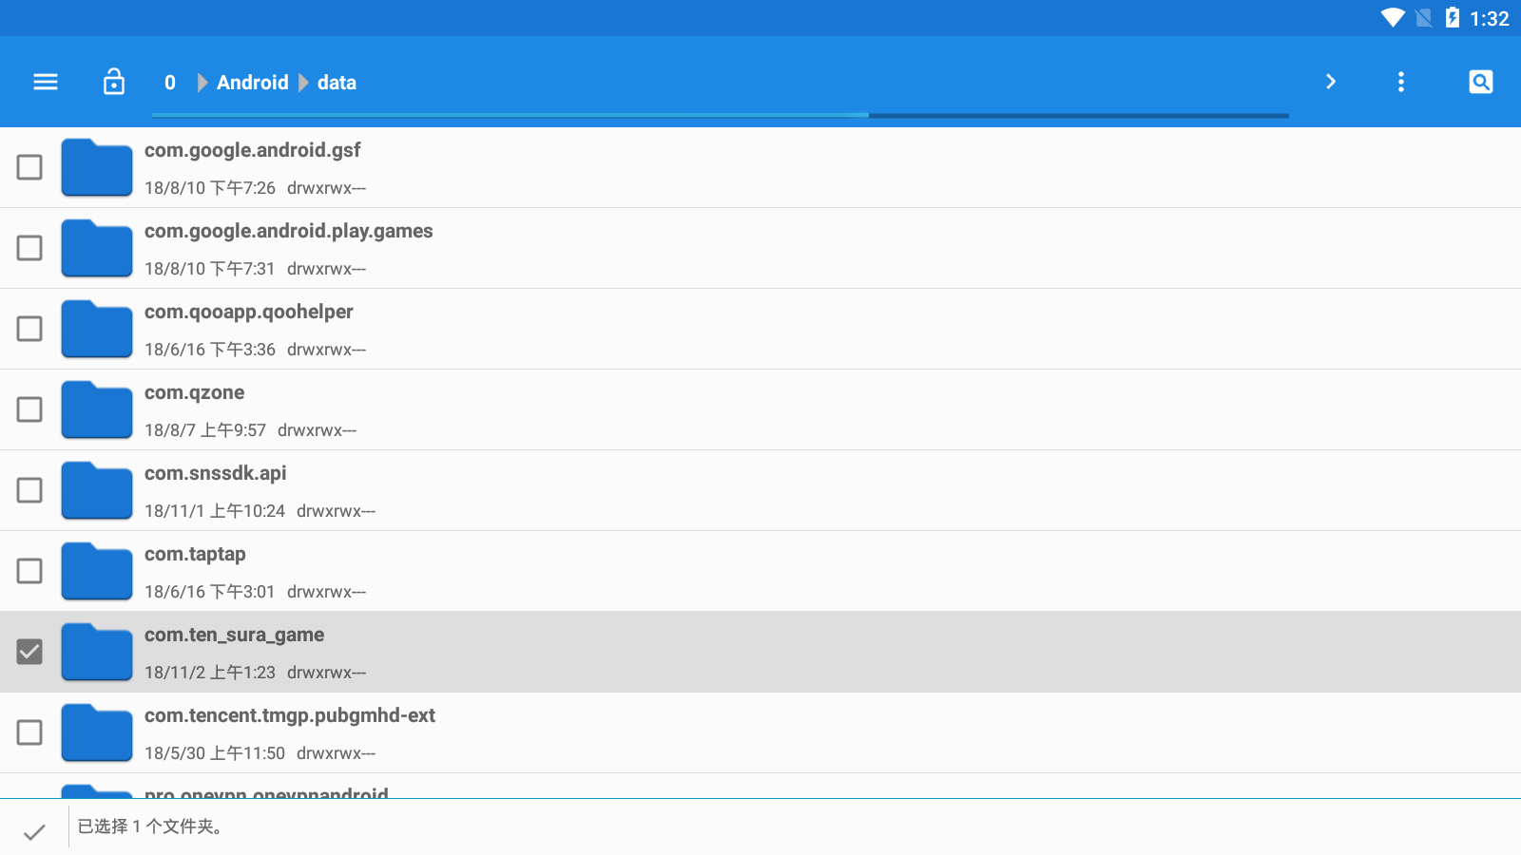This screenshot has width=1521, height=855.
Task: Click date '18/11/2 上午1:23' text
Action: click(x=210, y=673)
